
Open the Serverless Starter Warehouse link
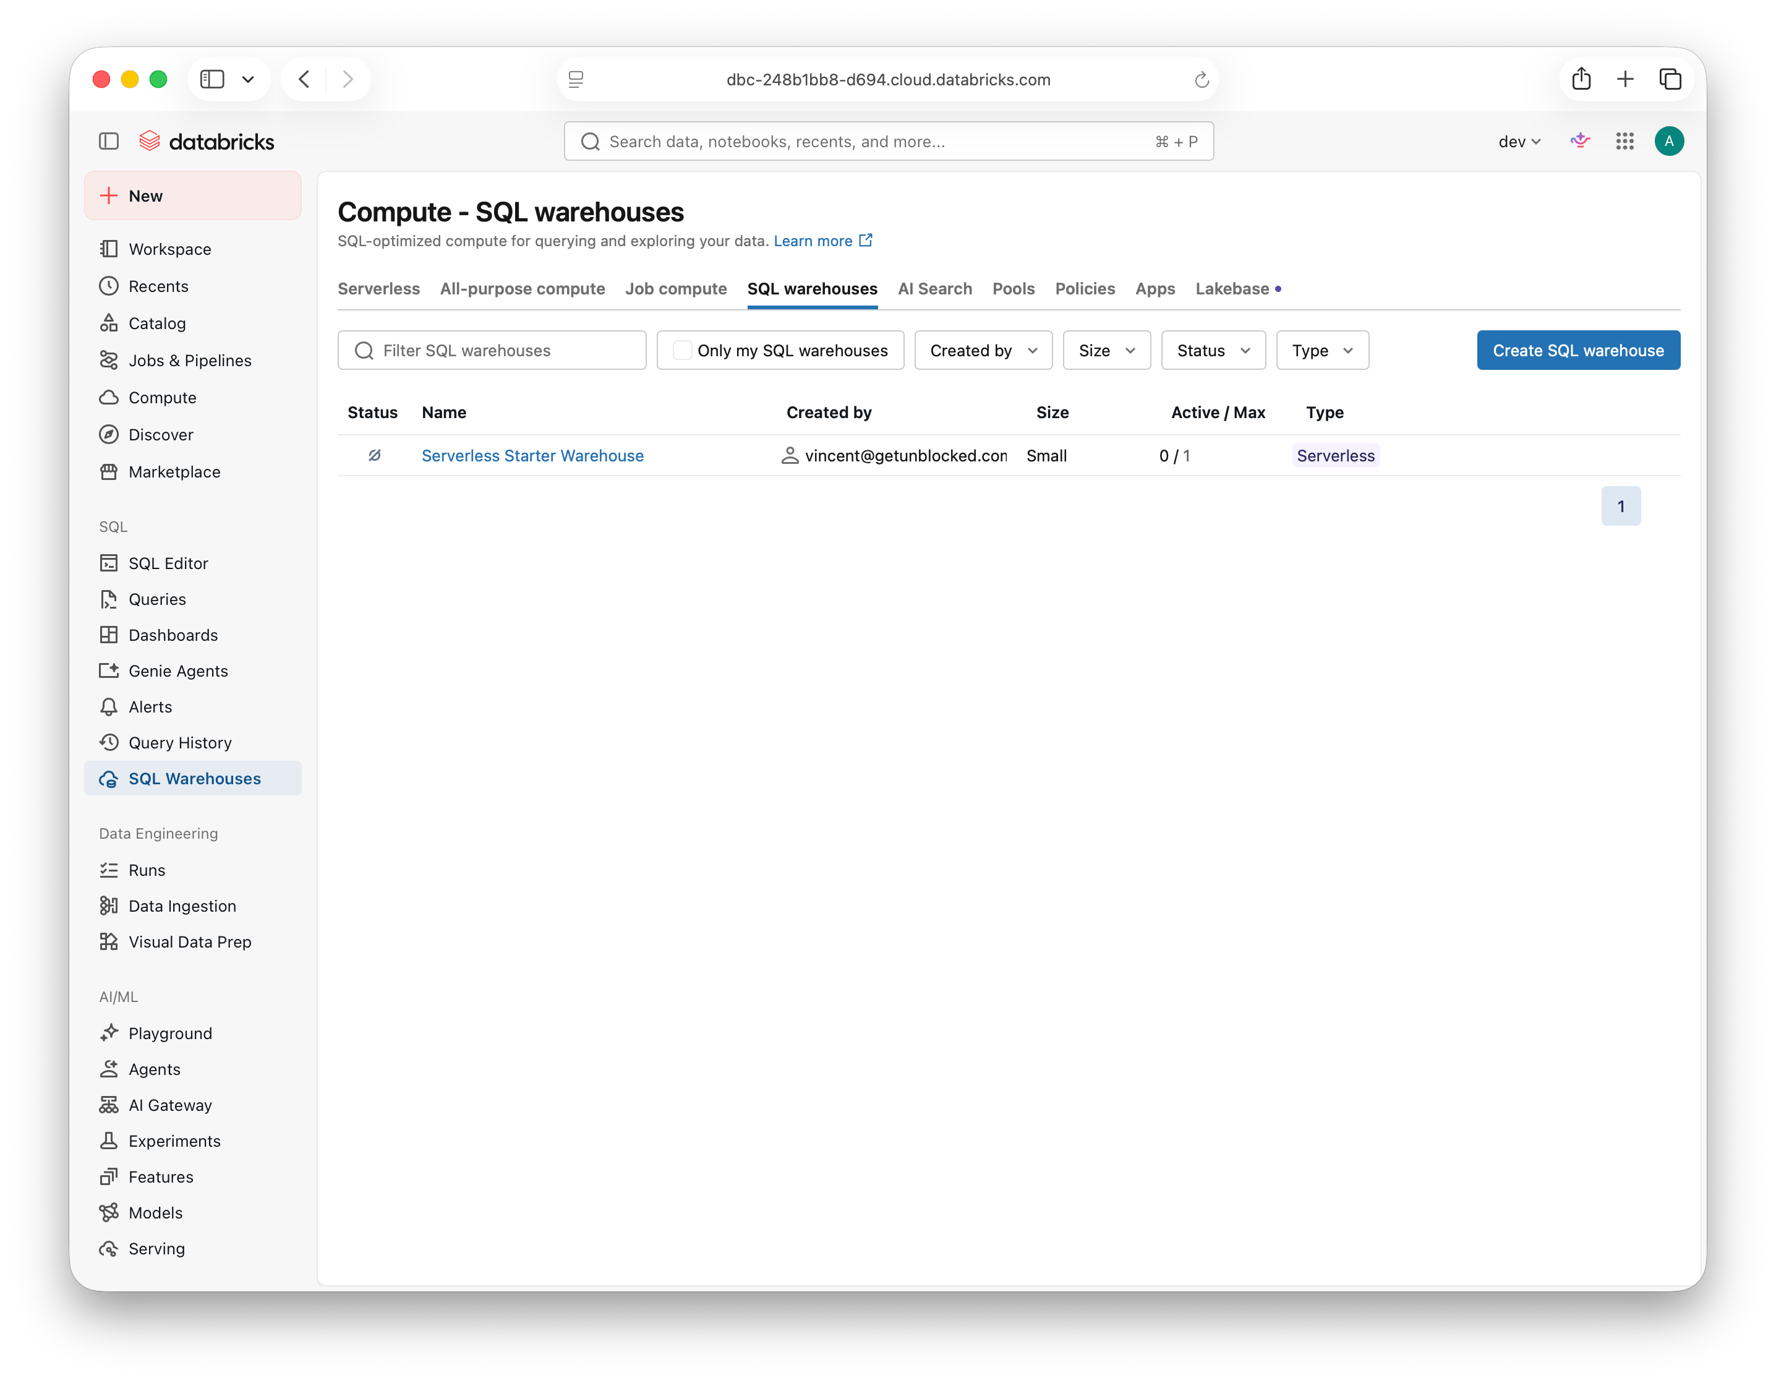click(532, 456)
